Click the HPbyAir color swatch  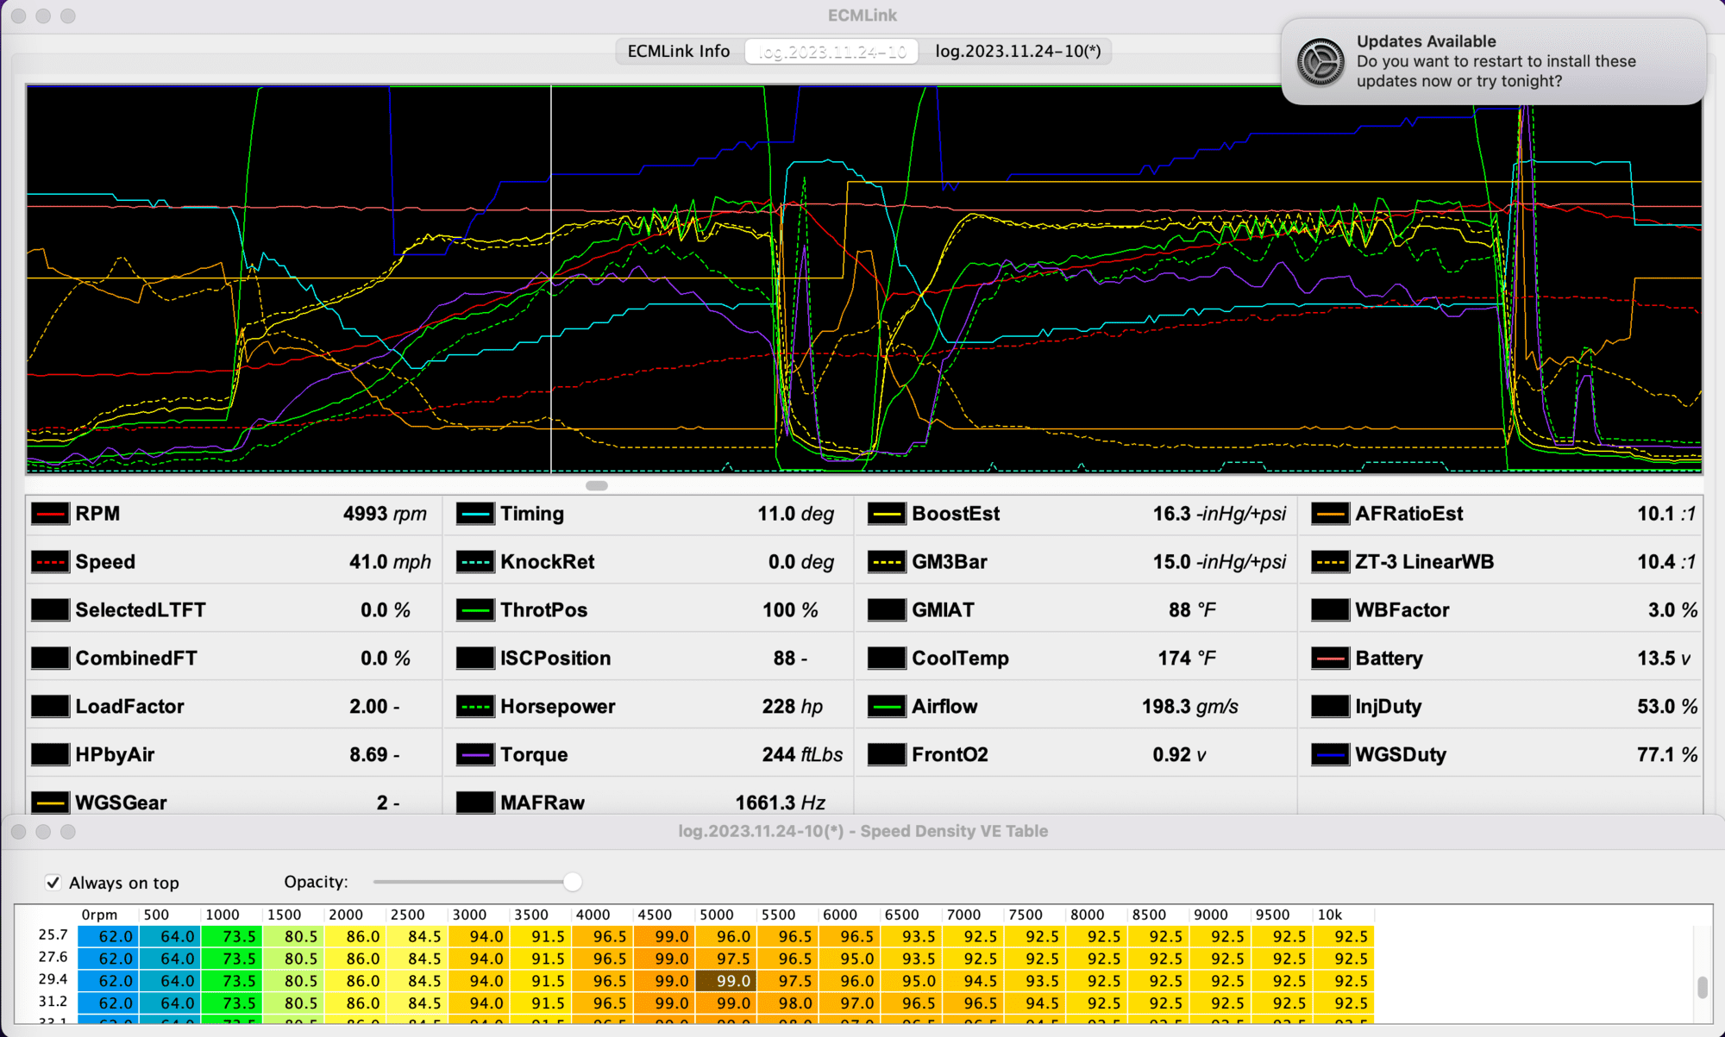click(x=50, y=756)
